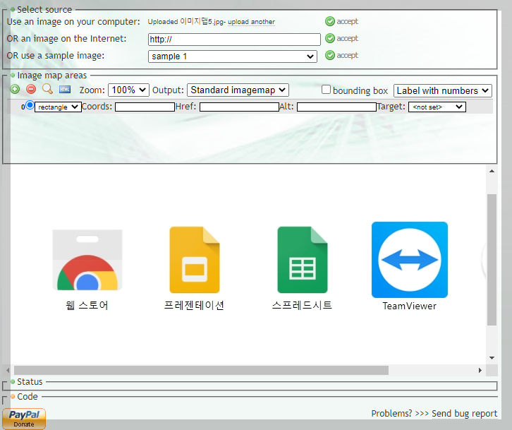
Task: Select the area 0 radio button
Action: pyautogui.click(x=30, y=105)
